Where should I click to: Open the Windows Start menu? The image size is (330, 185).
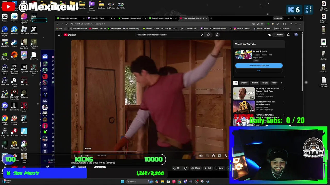coord(122,181)
